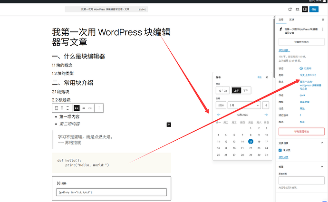Open the view post external link icon

290,9
